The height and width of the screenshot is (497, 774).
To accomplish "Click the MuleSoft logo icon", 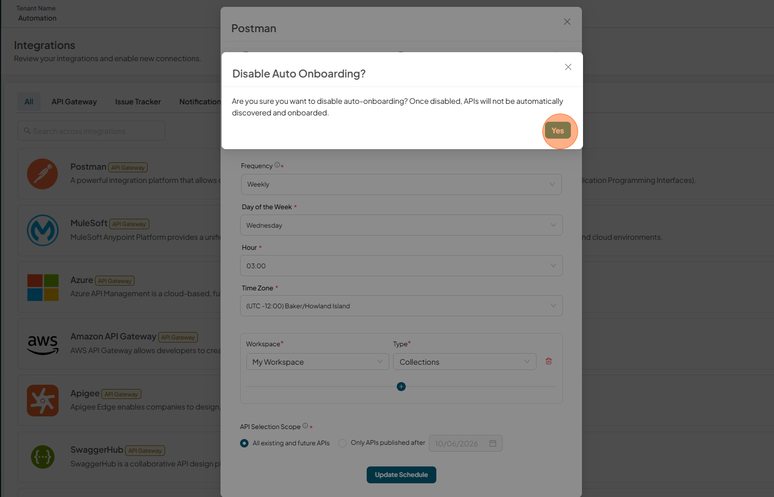I will click(x=43, y=230).
